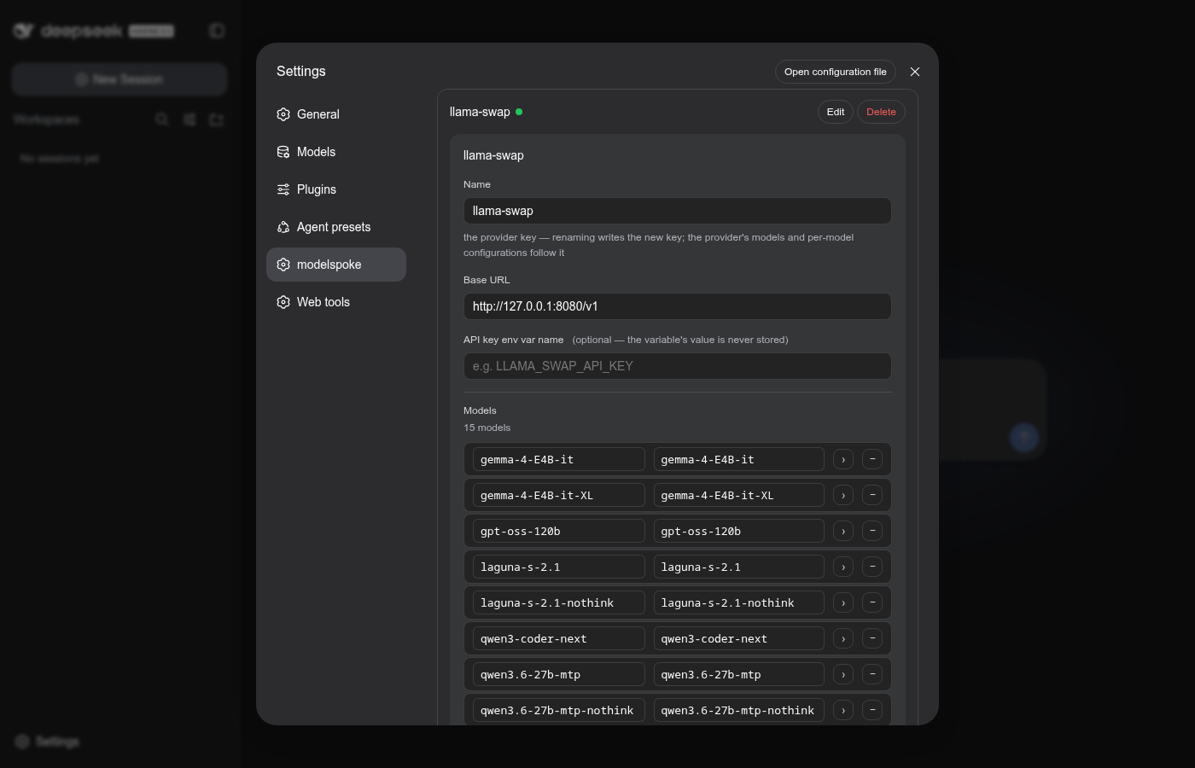
Task: Click the Agent presets icon
Action: tap(283, 227)
